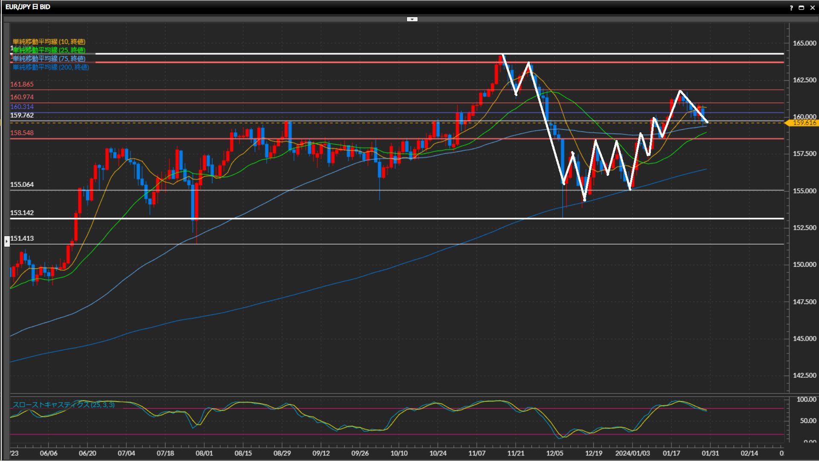Close the EUR/JPY chart window
The width and height of the screenshot is (819, 461).
pyautogui.click(x=812, y=8)
